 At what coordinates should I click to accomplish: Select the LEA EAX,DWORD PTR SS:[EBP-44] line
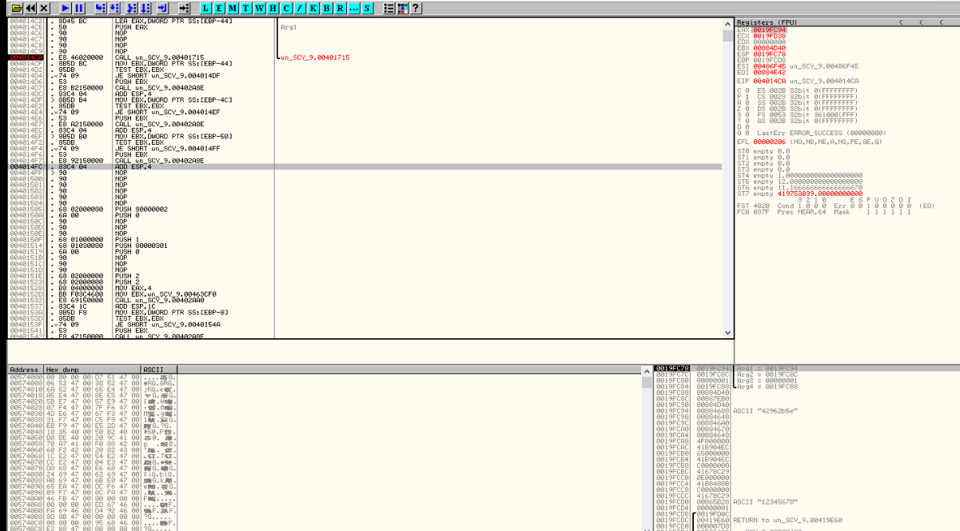(x=173, y=21)
